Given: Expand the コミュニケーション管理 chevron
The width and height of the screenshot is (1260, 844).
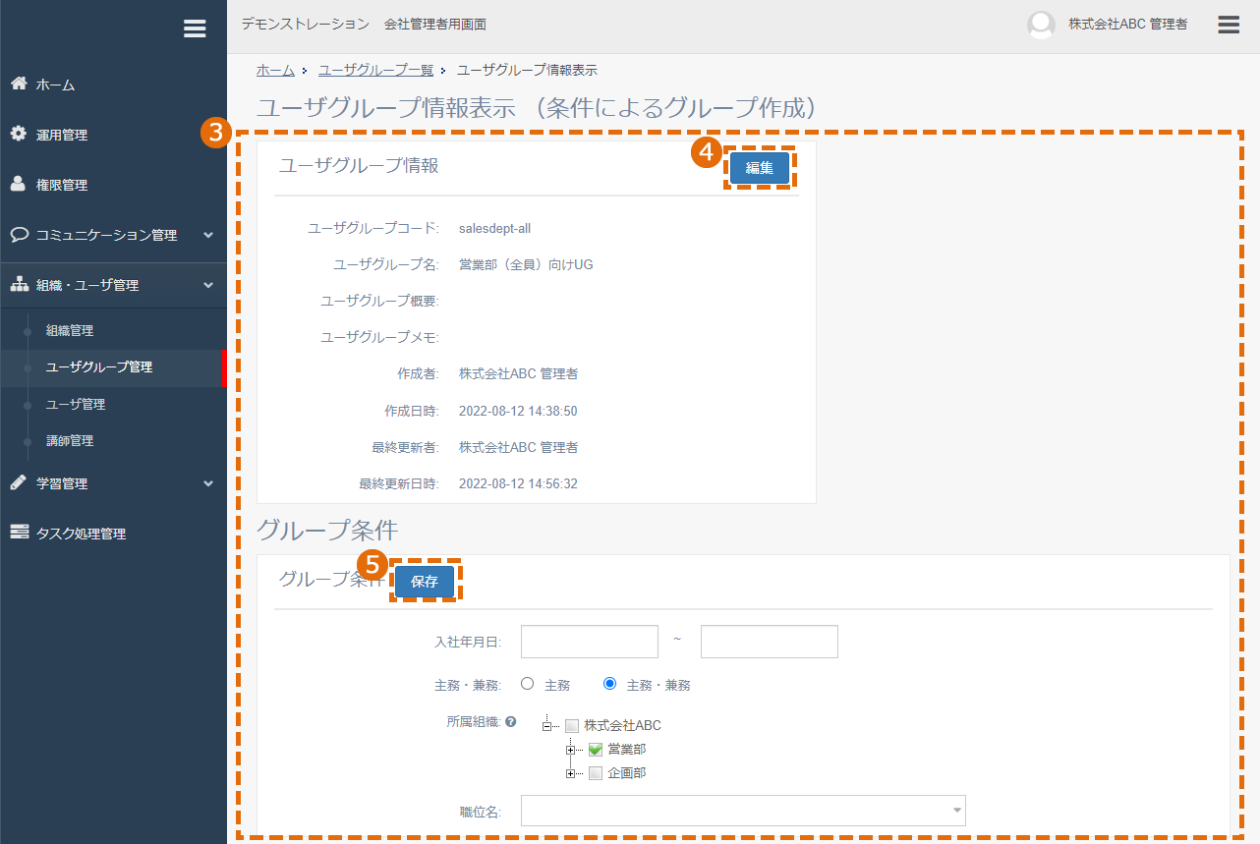Looking at the screenshot, I should pyautogui.click(x=207, y=235).
